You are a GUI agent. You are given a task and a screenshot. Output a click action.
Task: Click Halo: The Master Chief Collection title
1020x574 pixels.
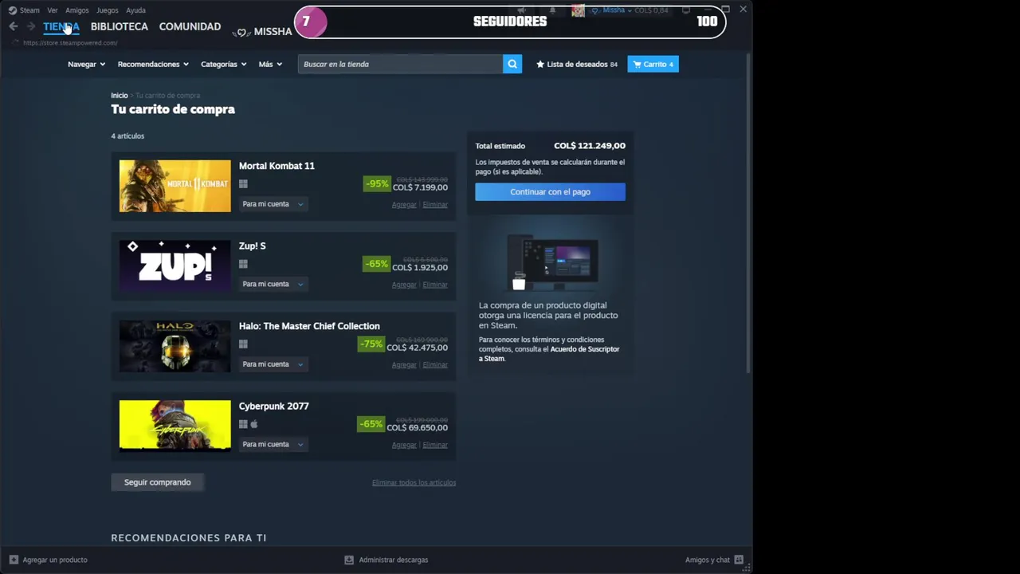tap(309, 326)
